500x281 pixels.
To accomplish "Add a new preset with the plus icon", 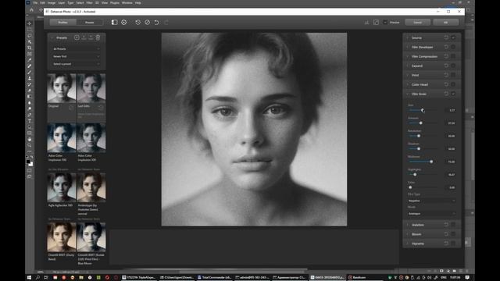I will 77,37.
